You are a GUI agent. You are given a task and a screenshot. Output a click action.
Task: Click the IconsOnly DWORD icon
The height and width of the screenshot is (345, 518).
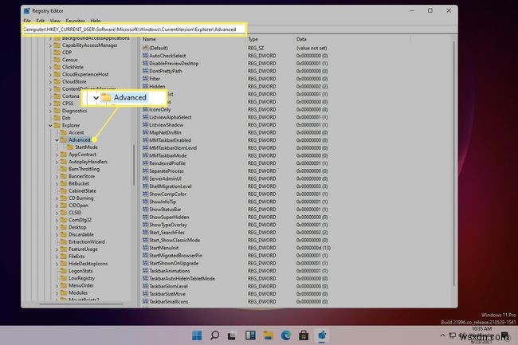point(145,109)
